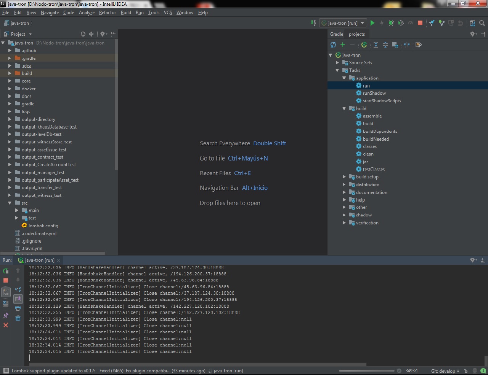Close the Run panel with the red X icon
488x375 pixels.
coord(6,325)
